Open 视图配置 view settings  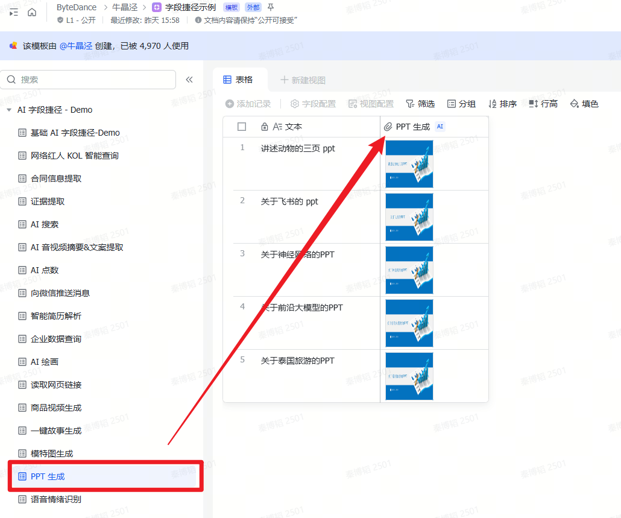point(371,104)
